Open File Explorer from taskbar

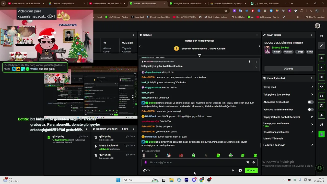click(x=171, y=180)
